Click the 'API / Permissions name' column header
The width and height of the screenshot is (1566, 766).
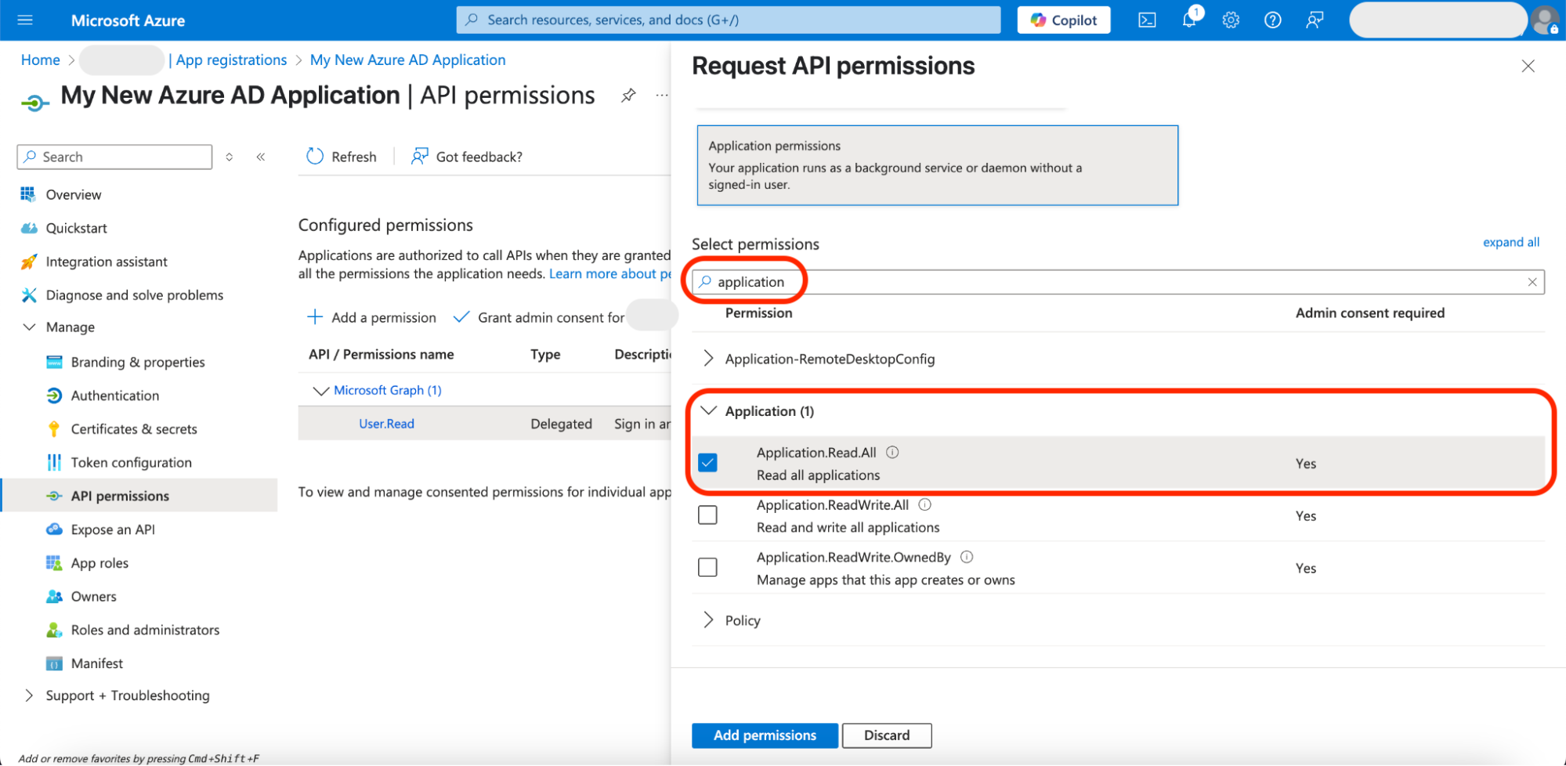pyautogui.click(x=382, y=354)
